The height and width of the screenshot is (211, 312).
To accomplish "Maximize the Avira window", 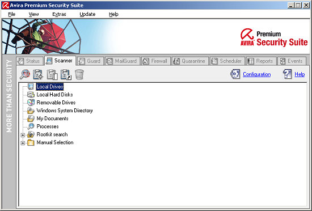I will click(x=298, y=5).
